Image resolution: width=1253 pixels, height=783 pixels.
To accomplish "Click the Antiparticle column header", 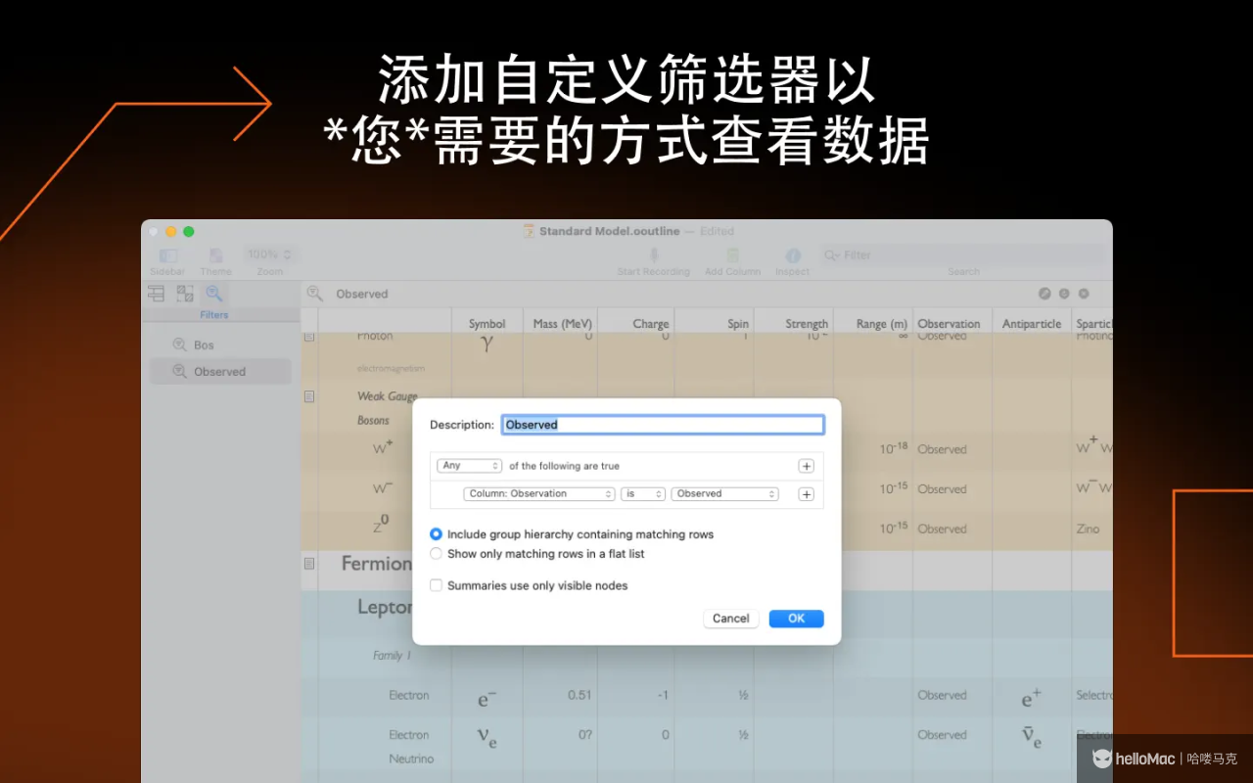I will point(1032,323).
